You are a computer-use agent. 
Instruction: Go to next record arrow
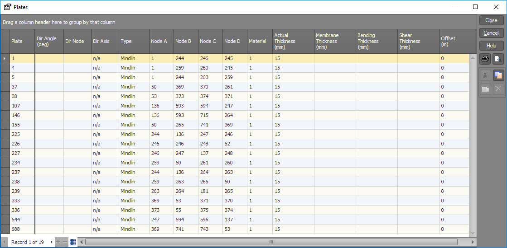pos(51,242)
